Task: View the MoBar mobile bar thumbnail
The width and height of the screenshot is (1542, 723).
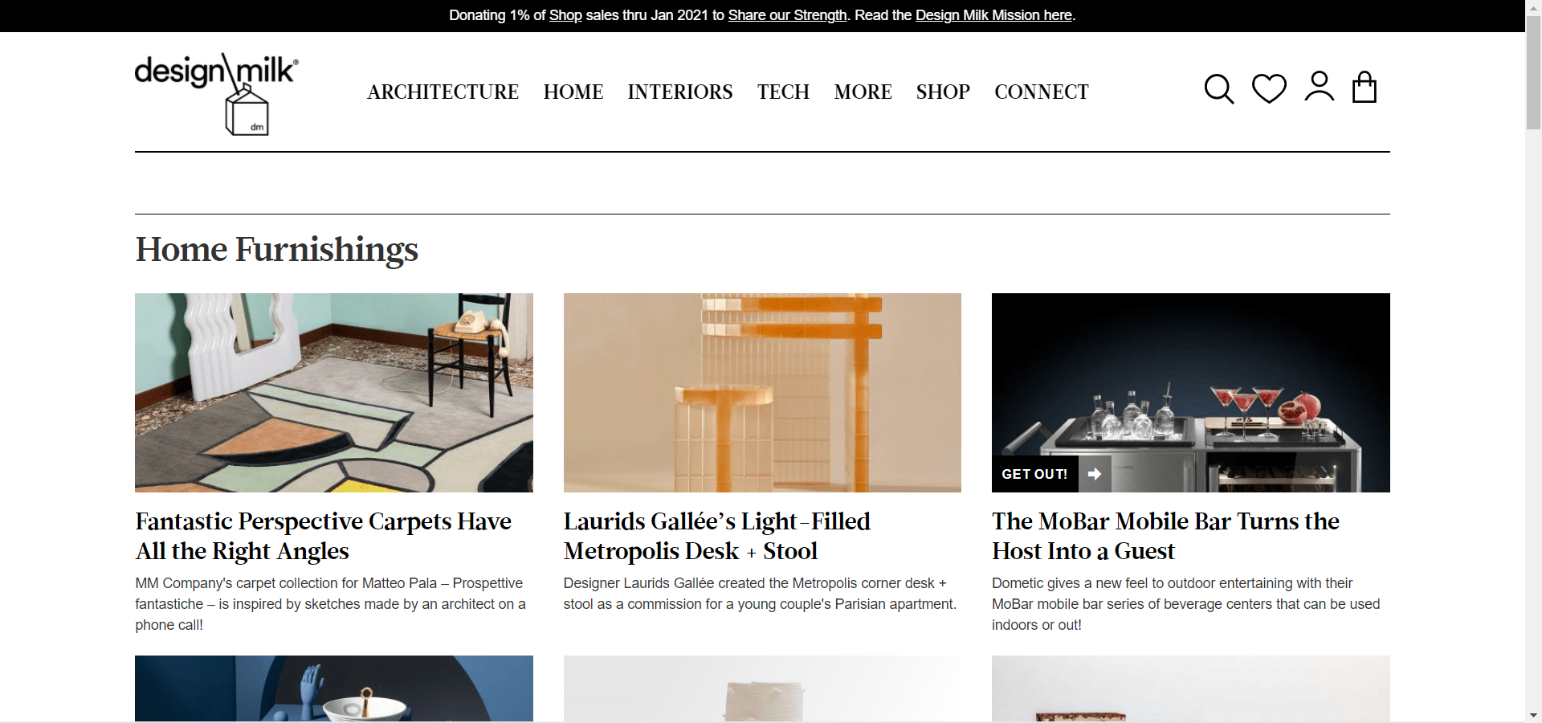Action: click(x=1191, y=393)
